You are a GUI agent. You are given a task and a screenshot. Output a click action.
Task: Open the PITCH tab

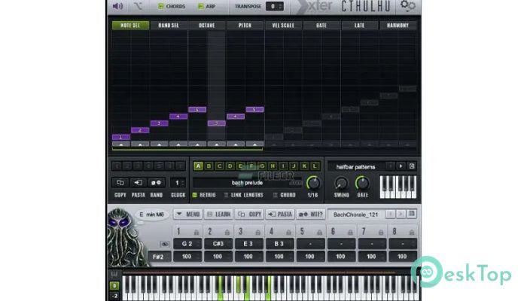click(x=245, y=25)
